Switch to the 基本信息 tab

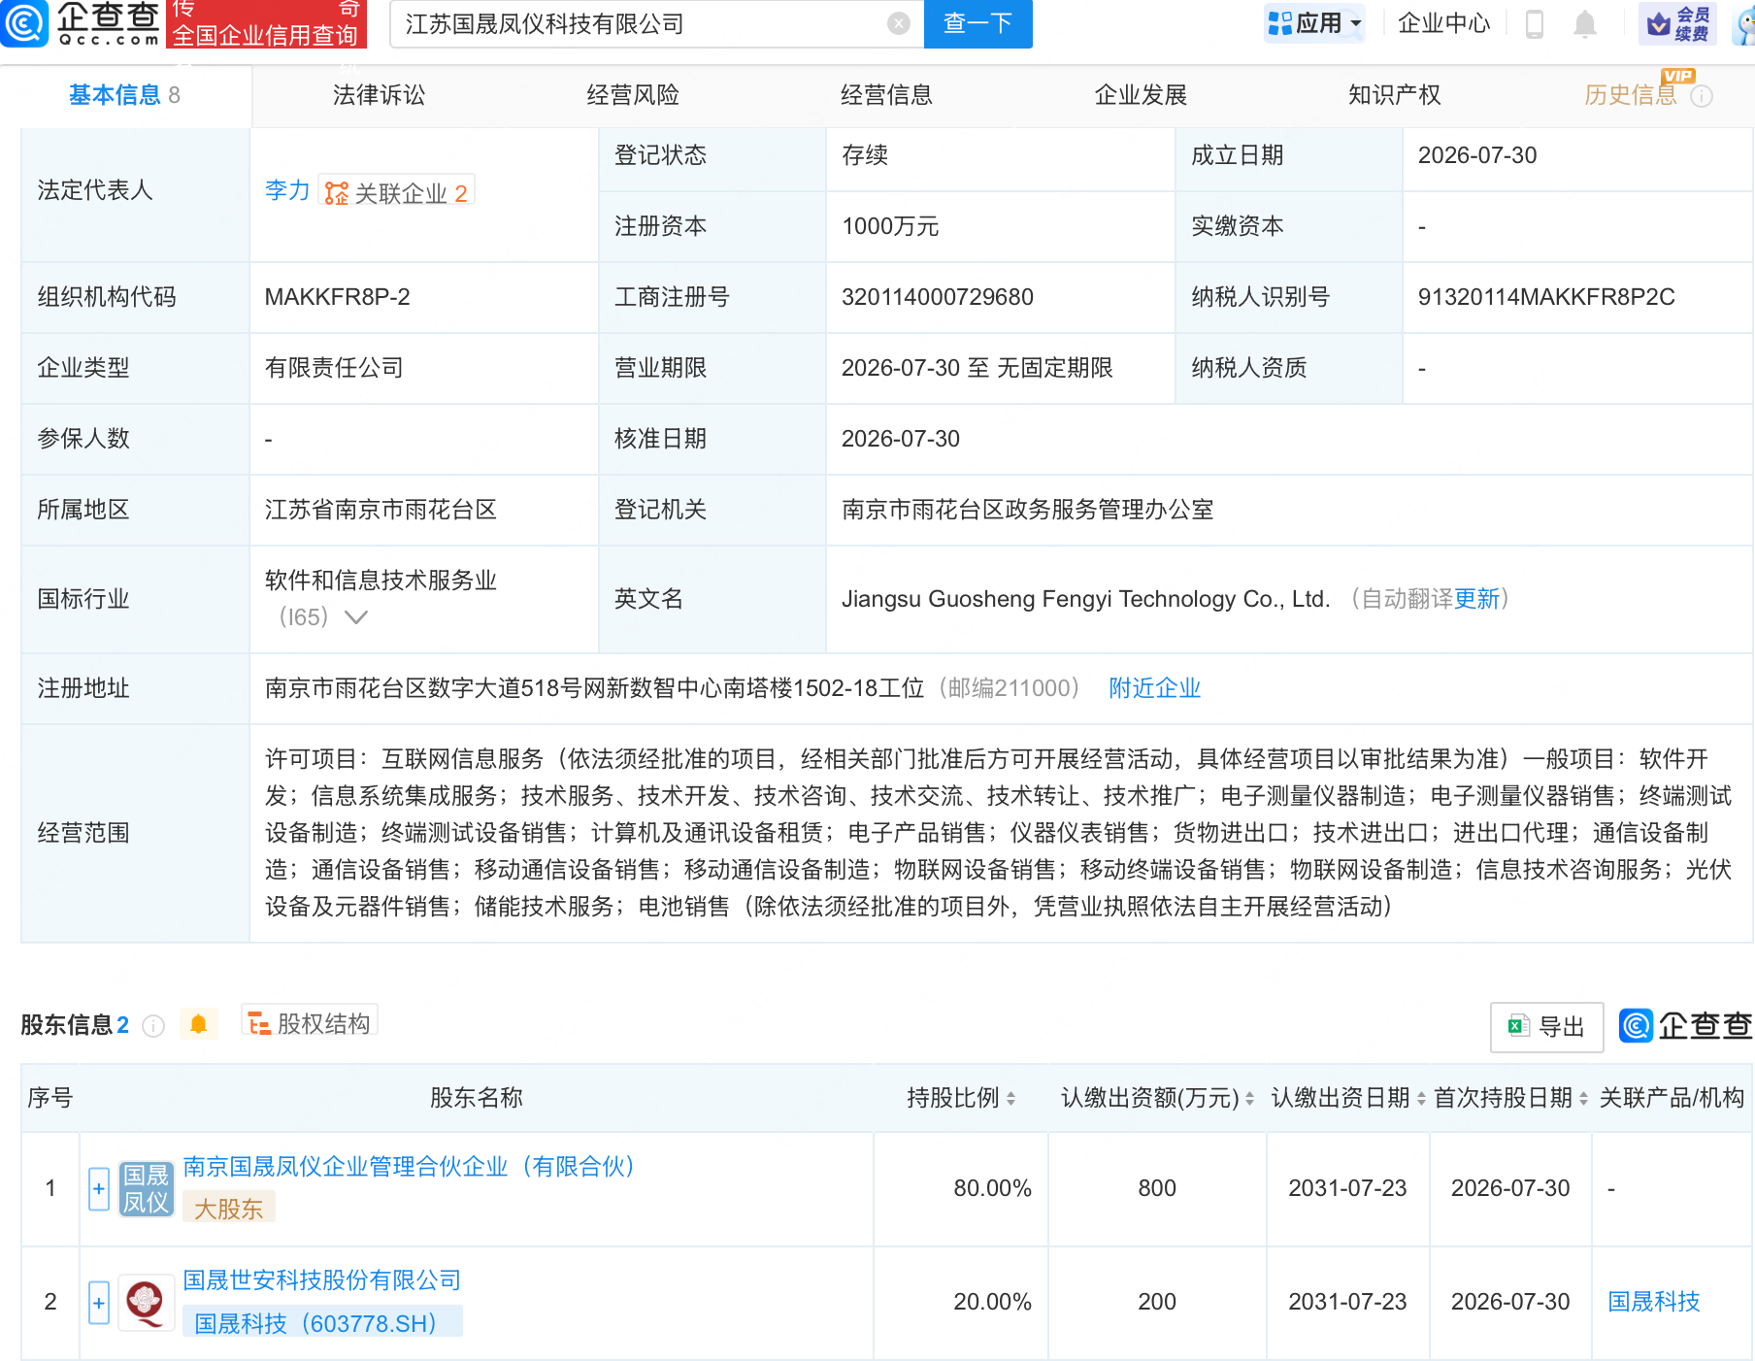click(124, 95)
